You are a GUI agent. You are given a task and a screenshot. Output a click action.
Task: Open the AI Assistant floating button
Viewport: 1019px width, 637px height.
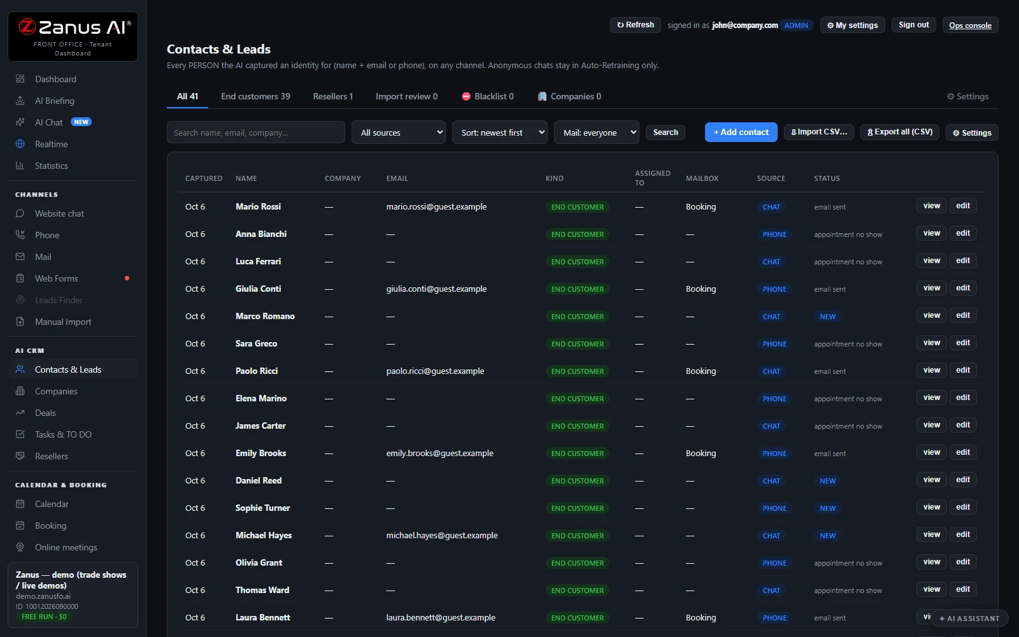coord(969,619)
